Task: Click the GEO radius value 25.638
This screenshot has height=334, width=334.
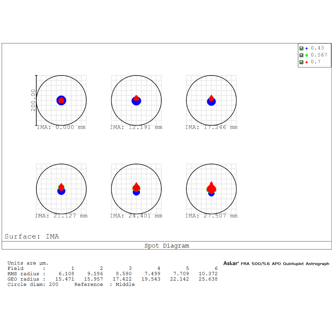Action: pos(208,279)
